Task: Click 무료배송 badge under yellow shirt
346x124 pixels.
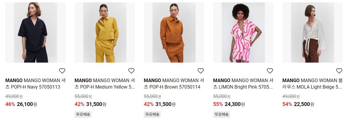Action: click(x=83, y=115)
